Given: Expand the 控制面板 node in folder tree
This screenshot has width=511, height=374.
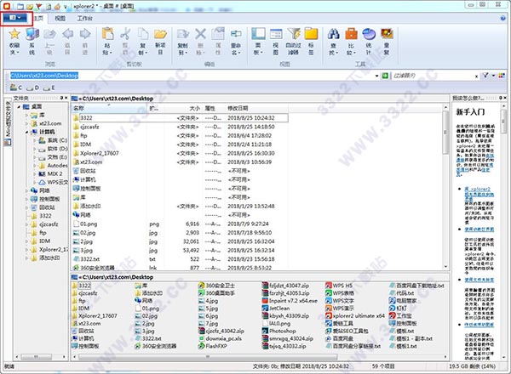Looking at the screenshot, I should 27,199.
